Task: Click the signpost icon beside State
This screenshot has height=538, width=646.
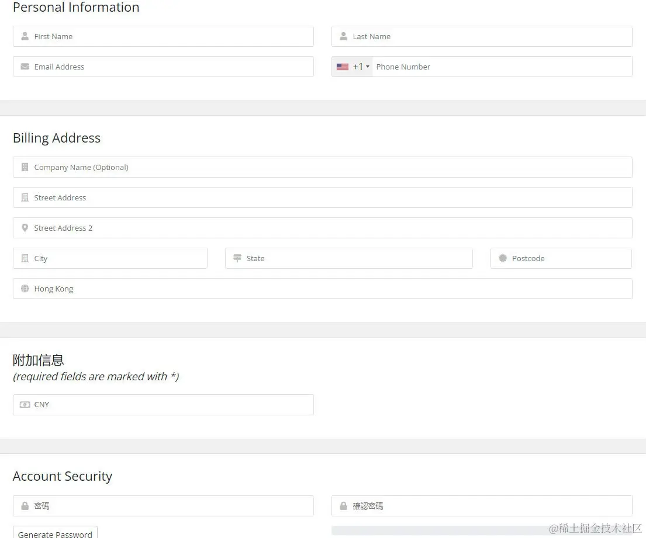Action: [x=237, y=258]
